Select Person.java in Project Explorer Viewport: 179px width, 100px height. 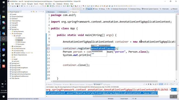pos(21,44)
